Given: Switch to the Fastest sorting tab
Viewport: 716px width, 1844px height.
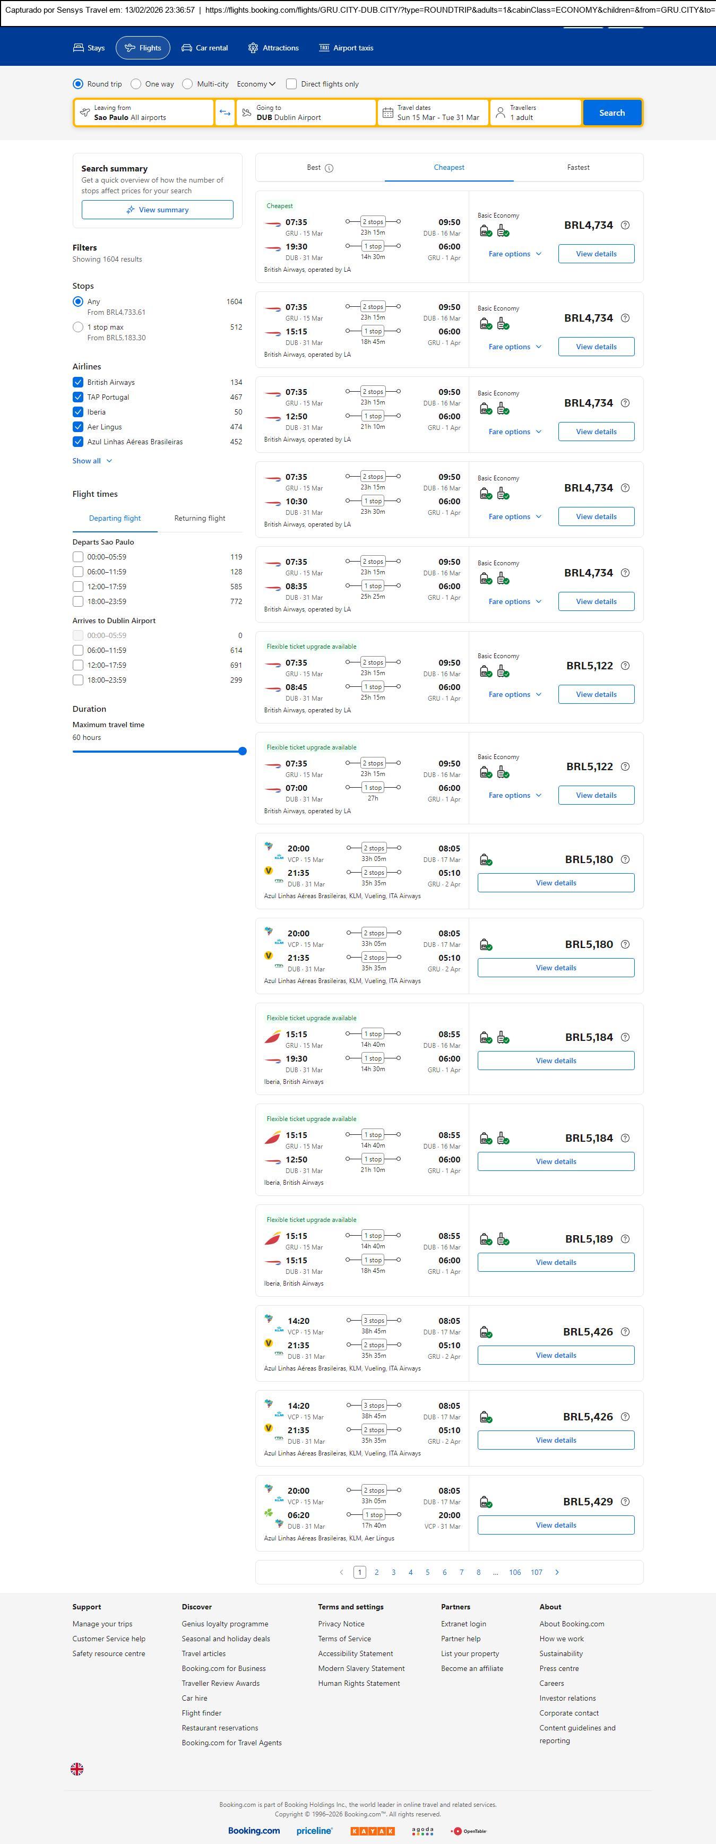Looking at the screenshot, I should [578, 168].
